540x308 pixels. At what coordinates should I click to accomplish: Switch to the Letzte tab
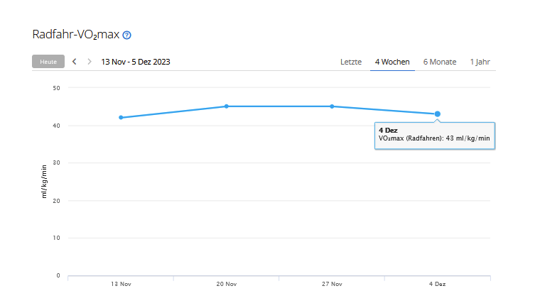[351, 62]
